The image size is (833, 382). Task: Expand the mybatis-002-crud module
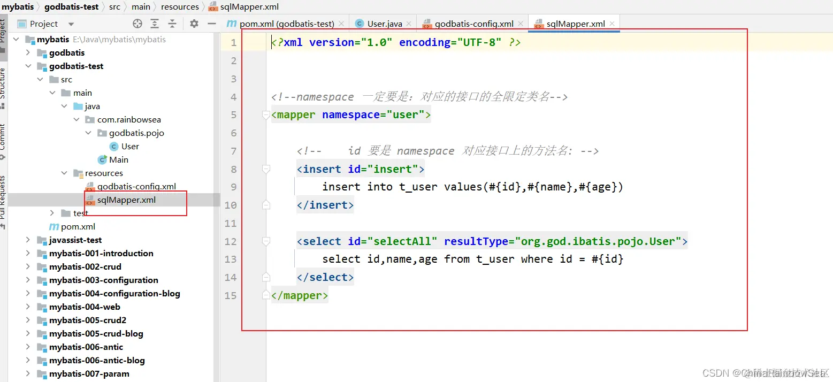(x=28, y=266)
